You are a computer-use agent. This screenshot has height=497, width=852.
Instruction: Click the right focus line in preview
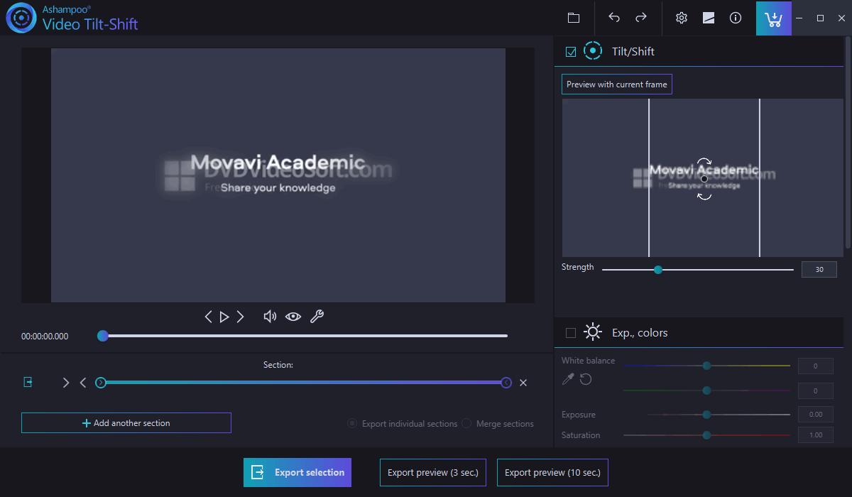760,177
